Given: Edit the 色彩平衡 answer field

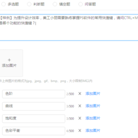Looking at the screenshot, I should pos(34,131).
